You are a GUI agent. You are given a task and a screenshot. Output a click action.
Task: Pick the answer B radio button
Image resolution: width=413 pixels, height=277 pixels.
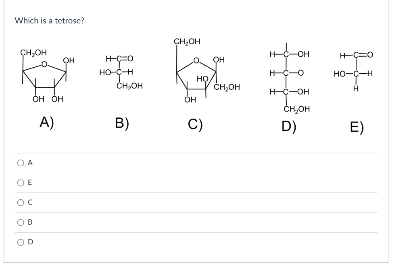click(21, 223)
